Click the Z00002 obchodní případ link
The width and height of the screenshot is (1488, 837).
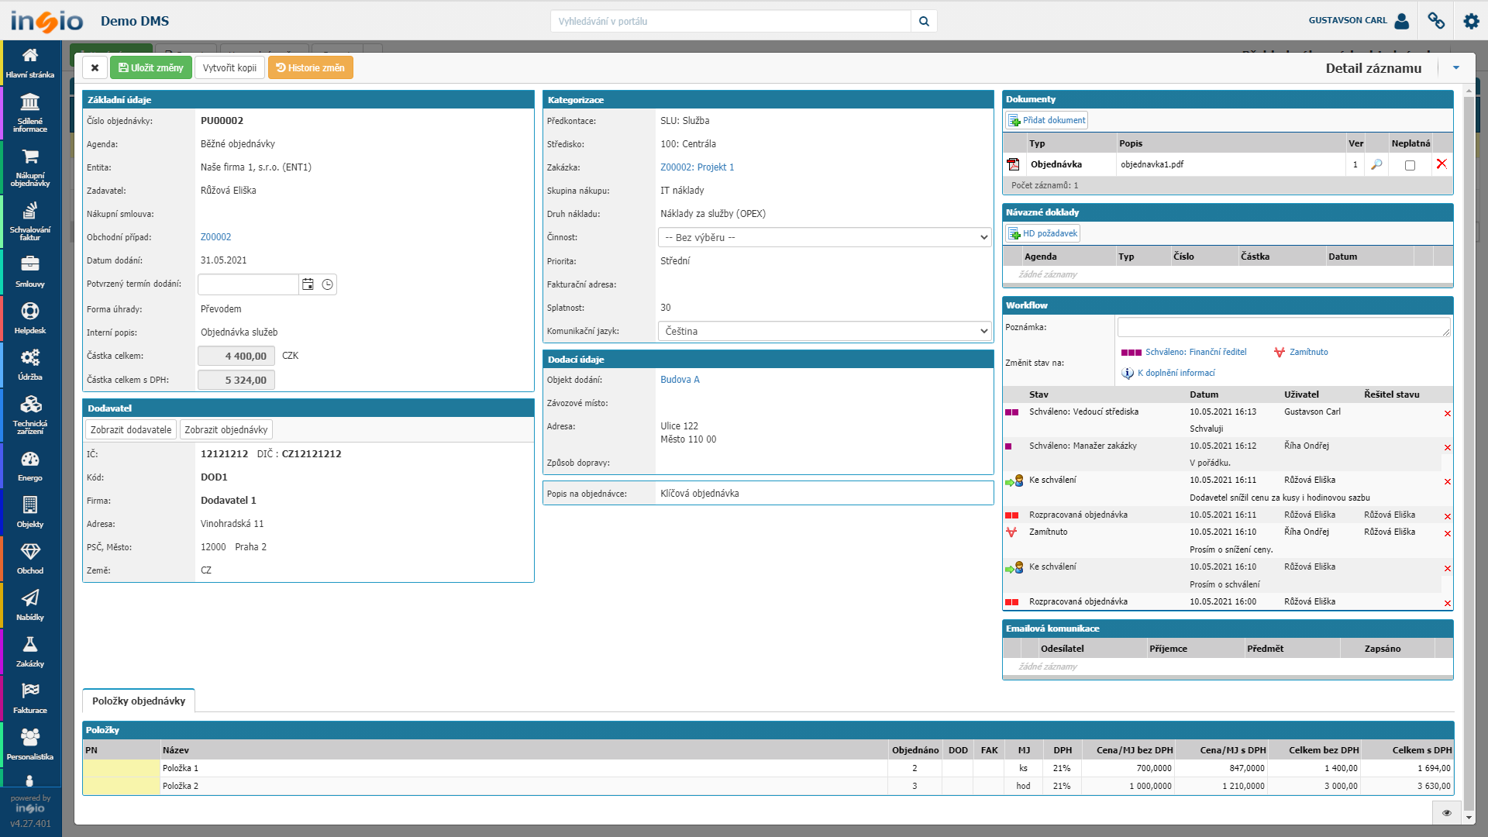(215, 236)
